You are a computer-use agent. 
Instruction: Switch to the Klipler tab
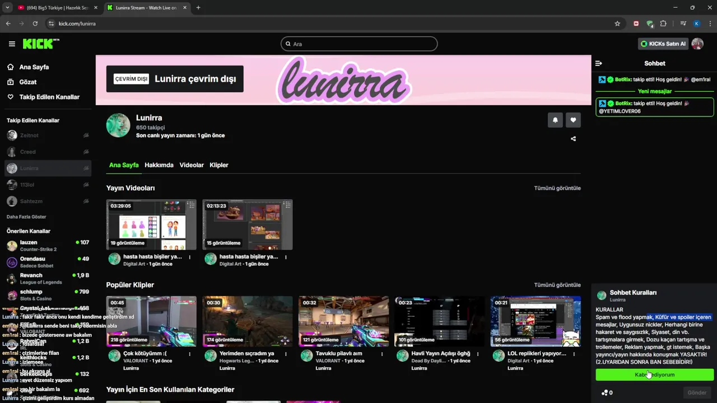(219, 165)
